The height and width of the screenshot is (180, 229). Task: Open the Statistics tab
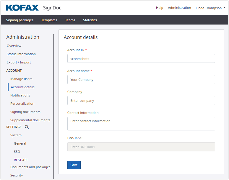(x=90, y=20)
